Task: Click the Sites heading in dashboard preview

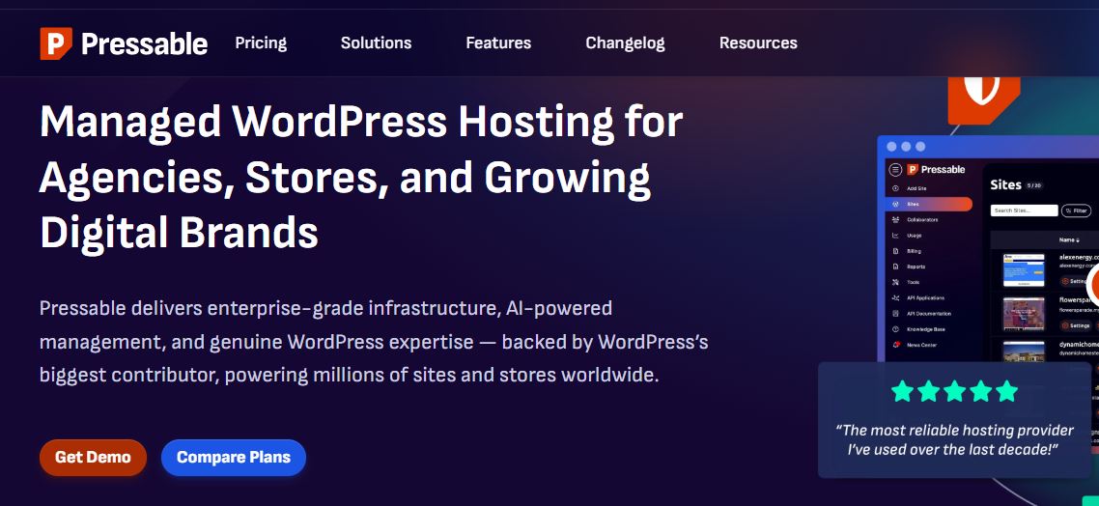Action: click(1005, 185)
